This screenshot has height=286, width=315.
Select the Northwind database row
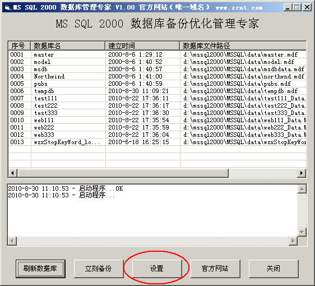pyautogui.click(x=157, y=76)
